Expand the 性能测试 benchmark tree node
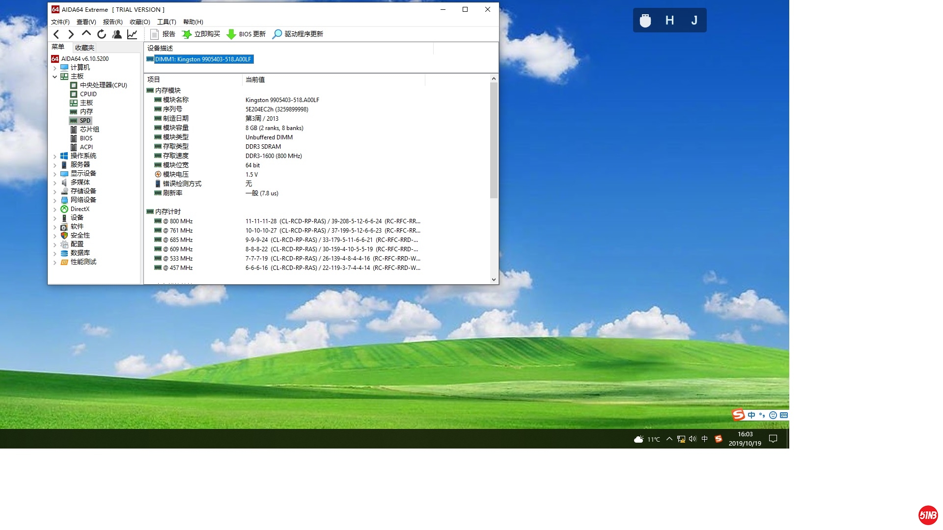The image size is (943, 530). [x=55, y=262]
